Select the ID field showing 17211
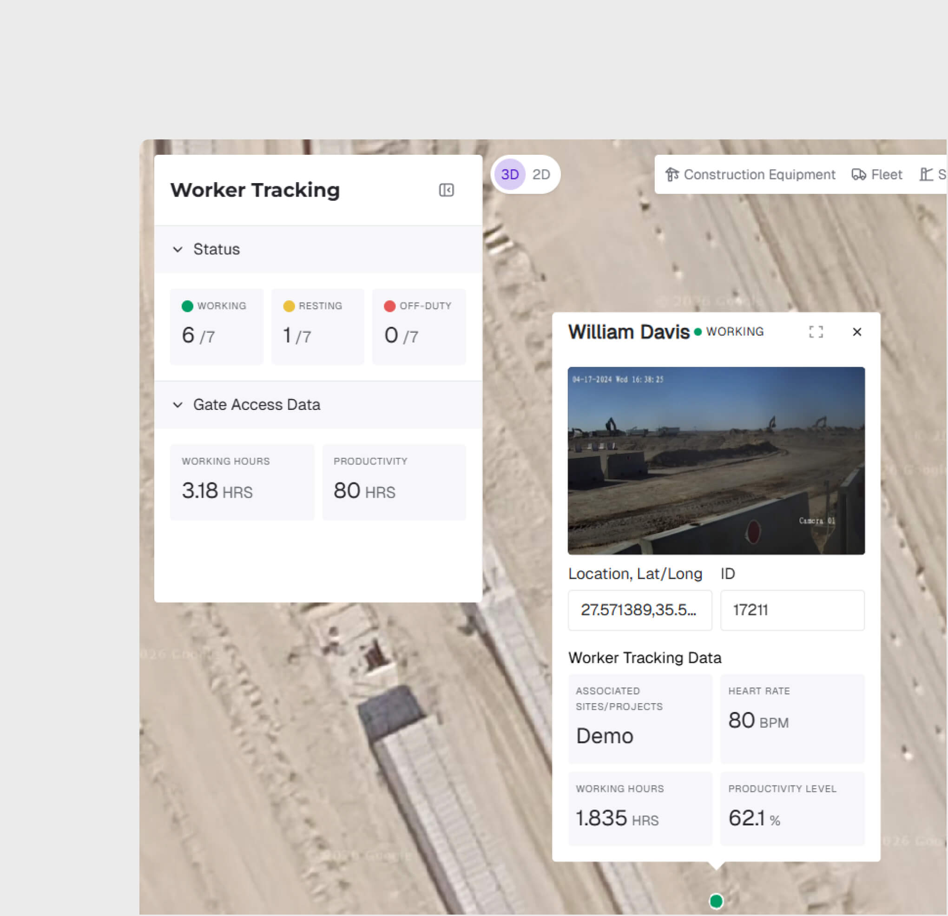Image resolution: width=948 pixels, height=916 pixels. [x=792, y=610]
